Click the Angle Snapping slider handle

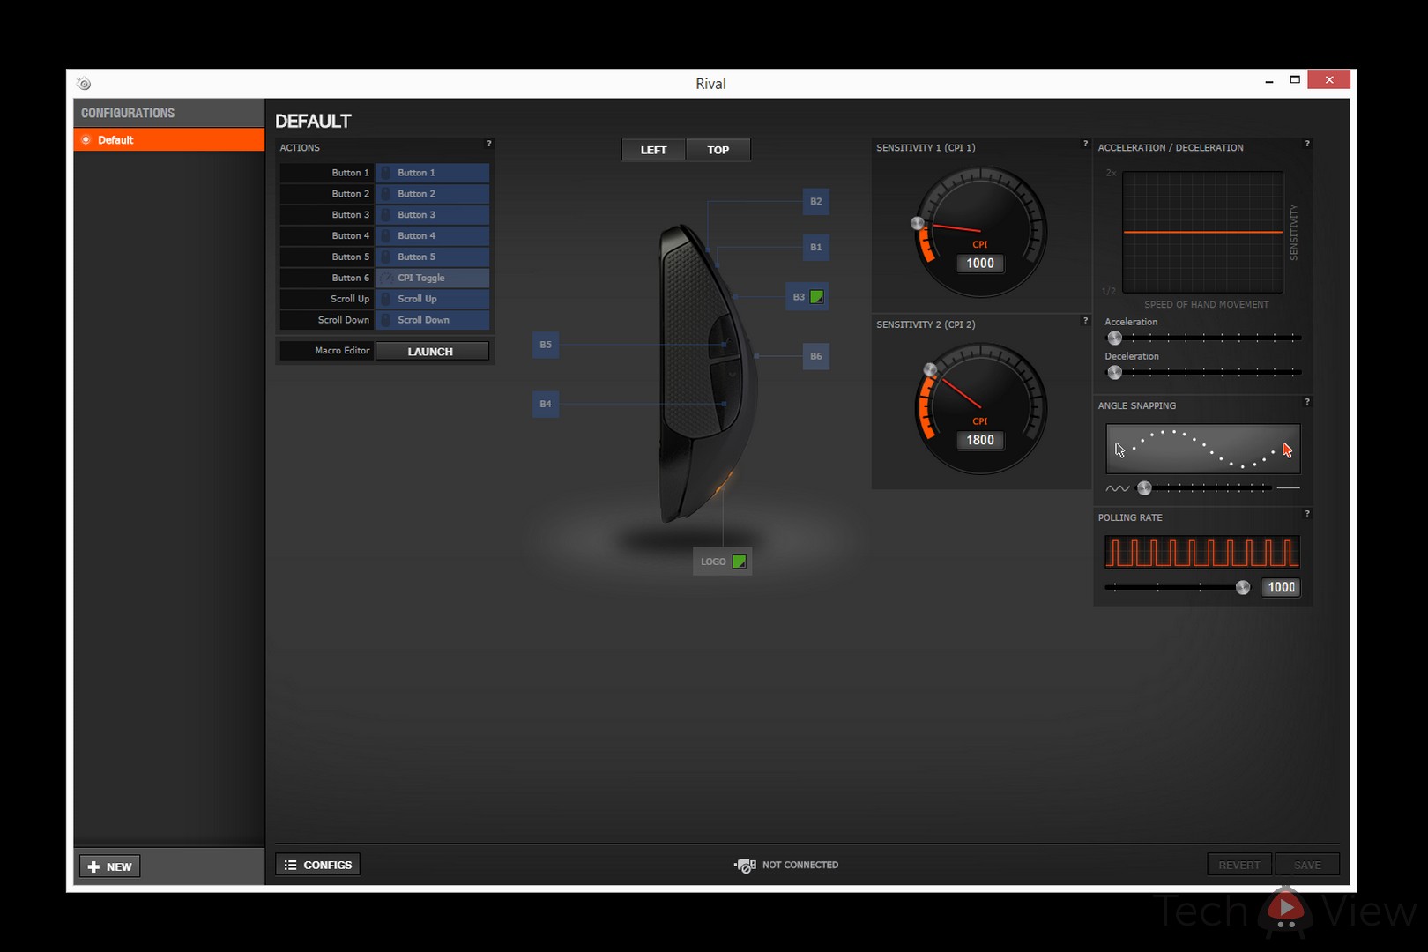(1144, 487)
